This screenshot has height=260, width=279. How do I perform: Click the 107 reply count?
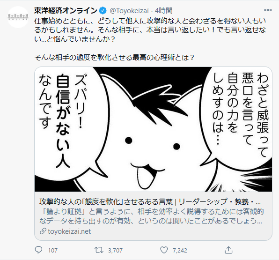(53, 250)
